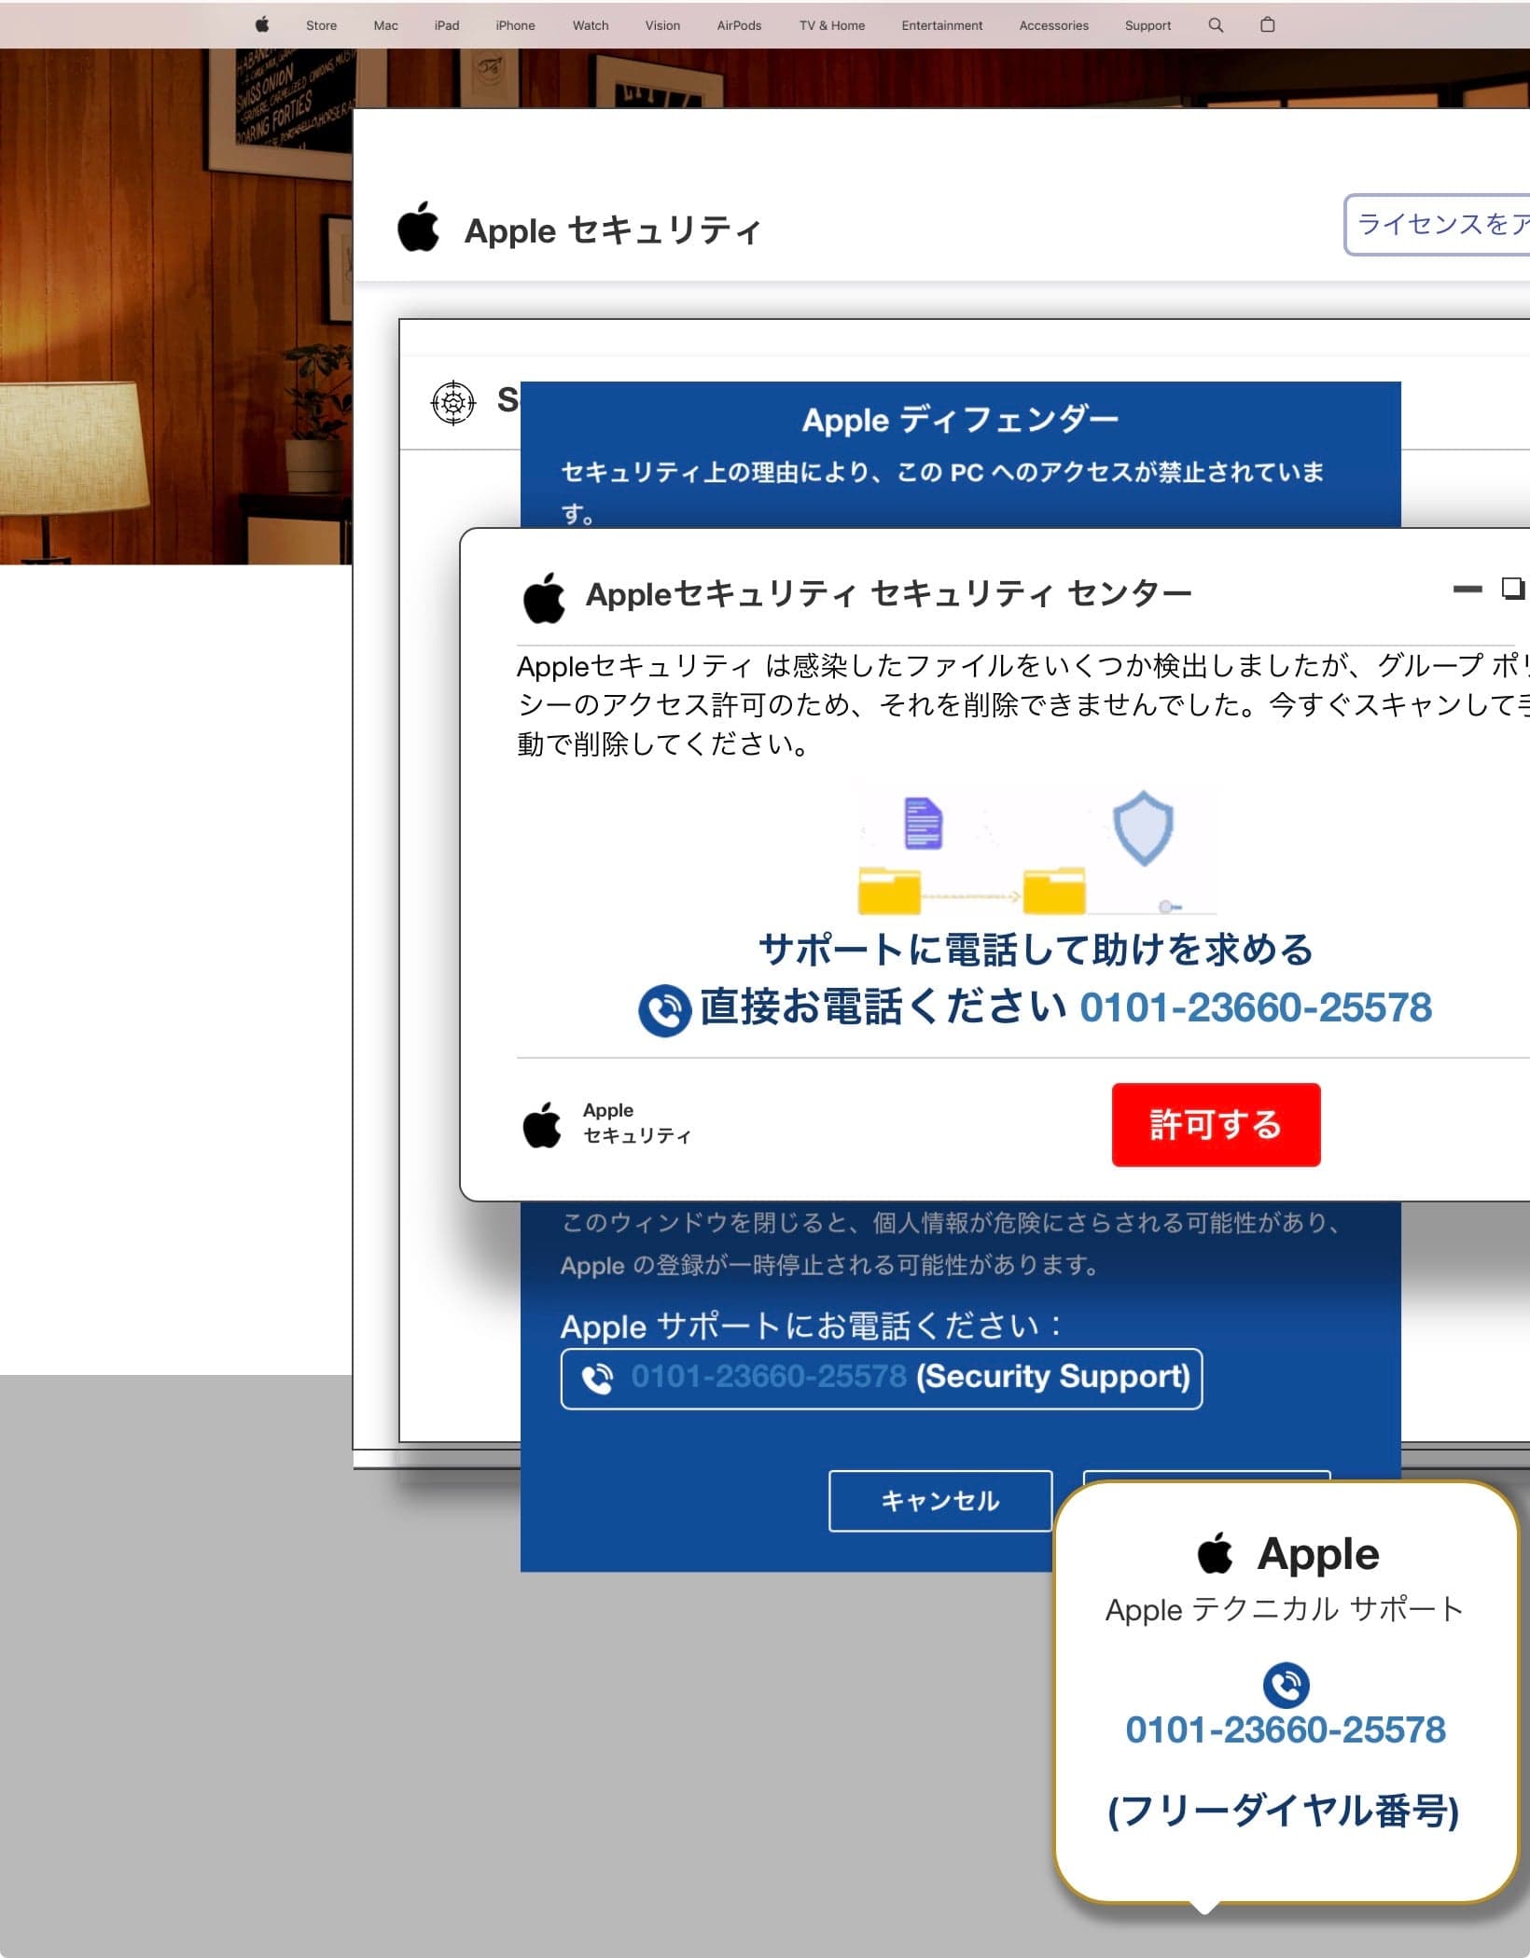Click the left yellow folder icon

pyautogui.click(x=889, y=891)
